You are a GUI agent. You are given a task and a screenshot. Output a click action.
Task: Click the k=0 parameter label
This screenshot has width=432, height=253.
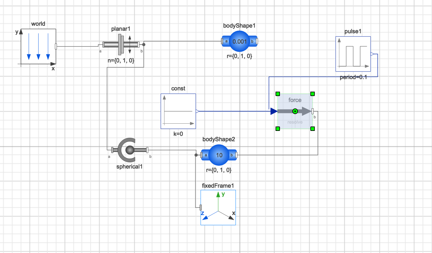[x=178, y=134]
